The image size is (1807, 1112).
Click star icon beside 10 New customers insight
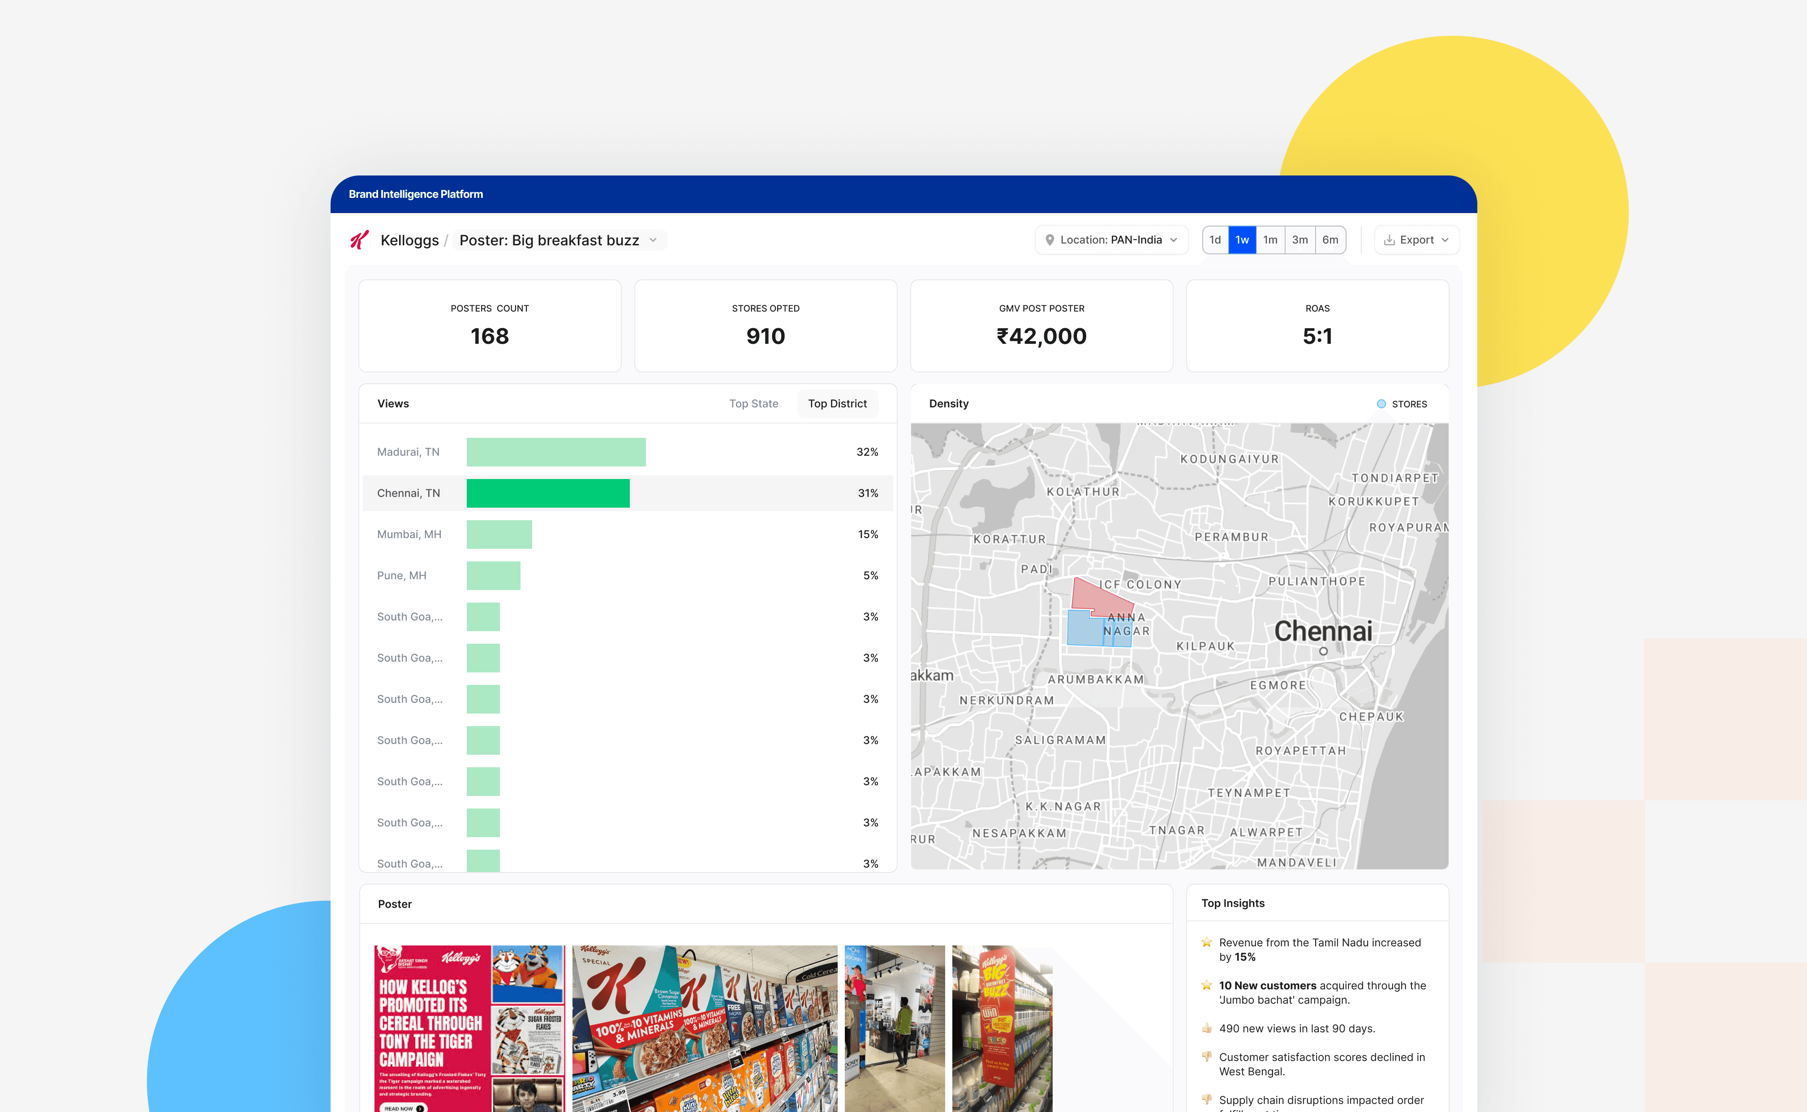point(1207,985)
